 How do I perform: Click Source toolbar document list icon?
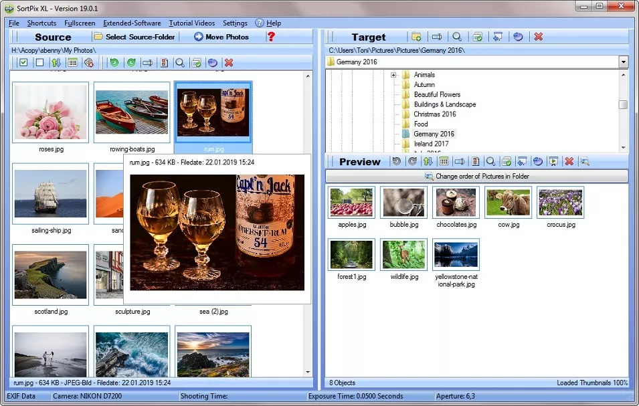coord(164,63)
